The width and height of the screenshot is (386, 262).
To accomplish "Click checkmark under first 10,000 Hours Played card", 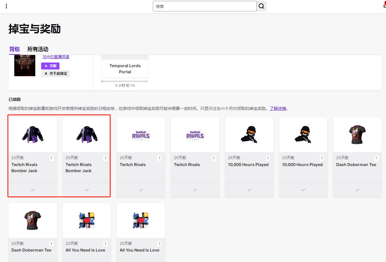I will click(x=249, y=190).
